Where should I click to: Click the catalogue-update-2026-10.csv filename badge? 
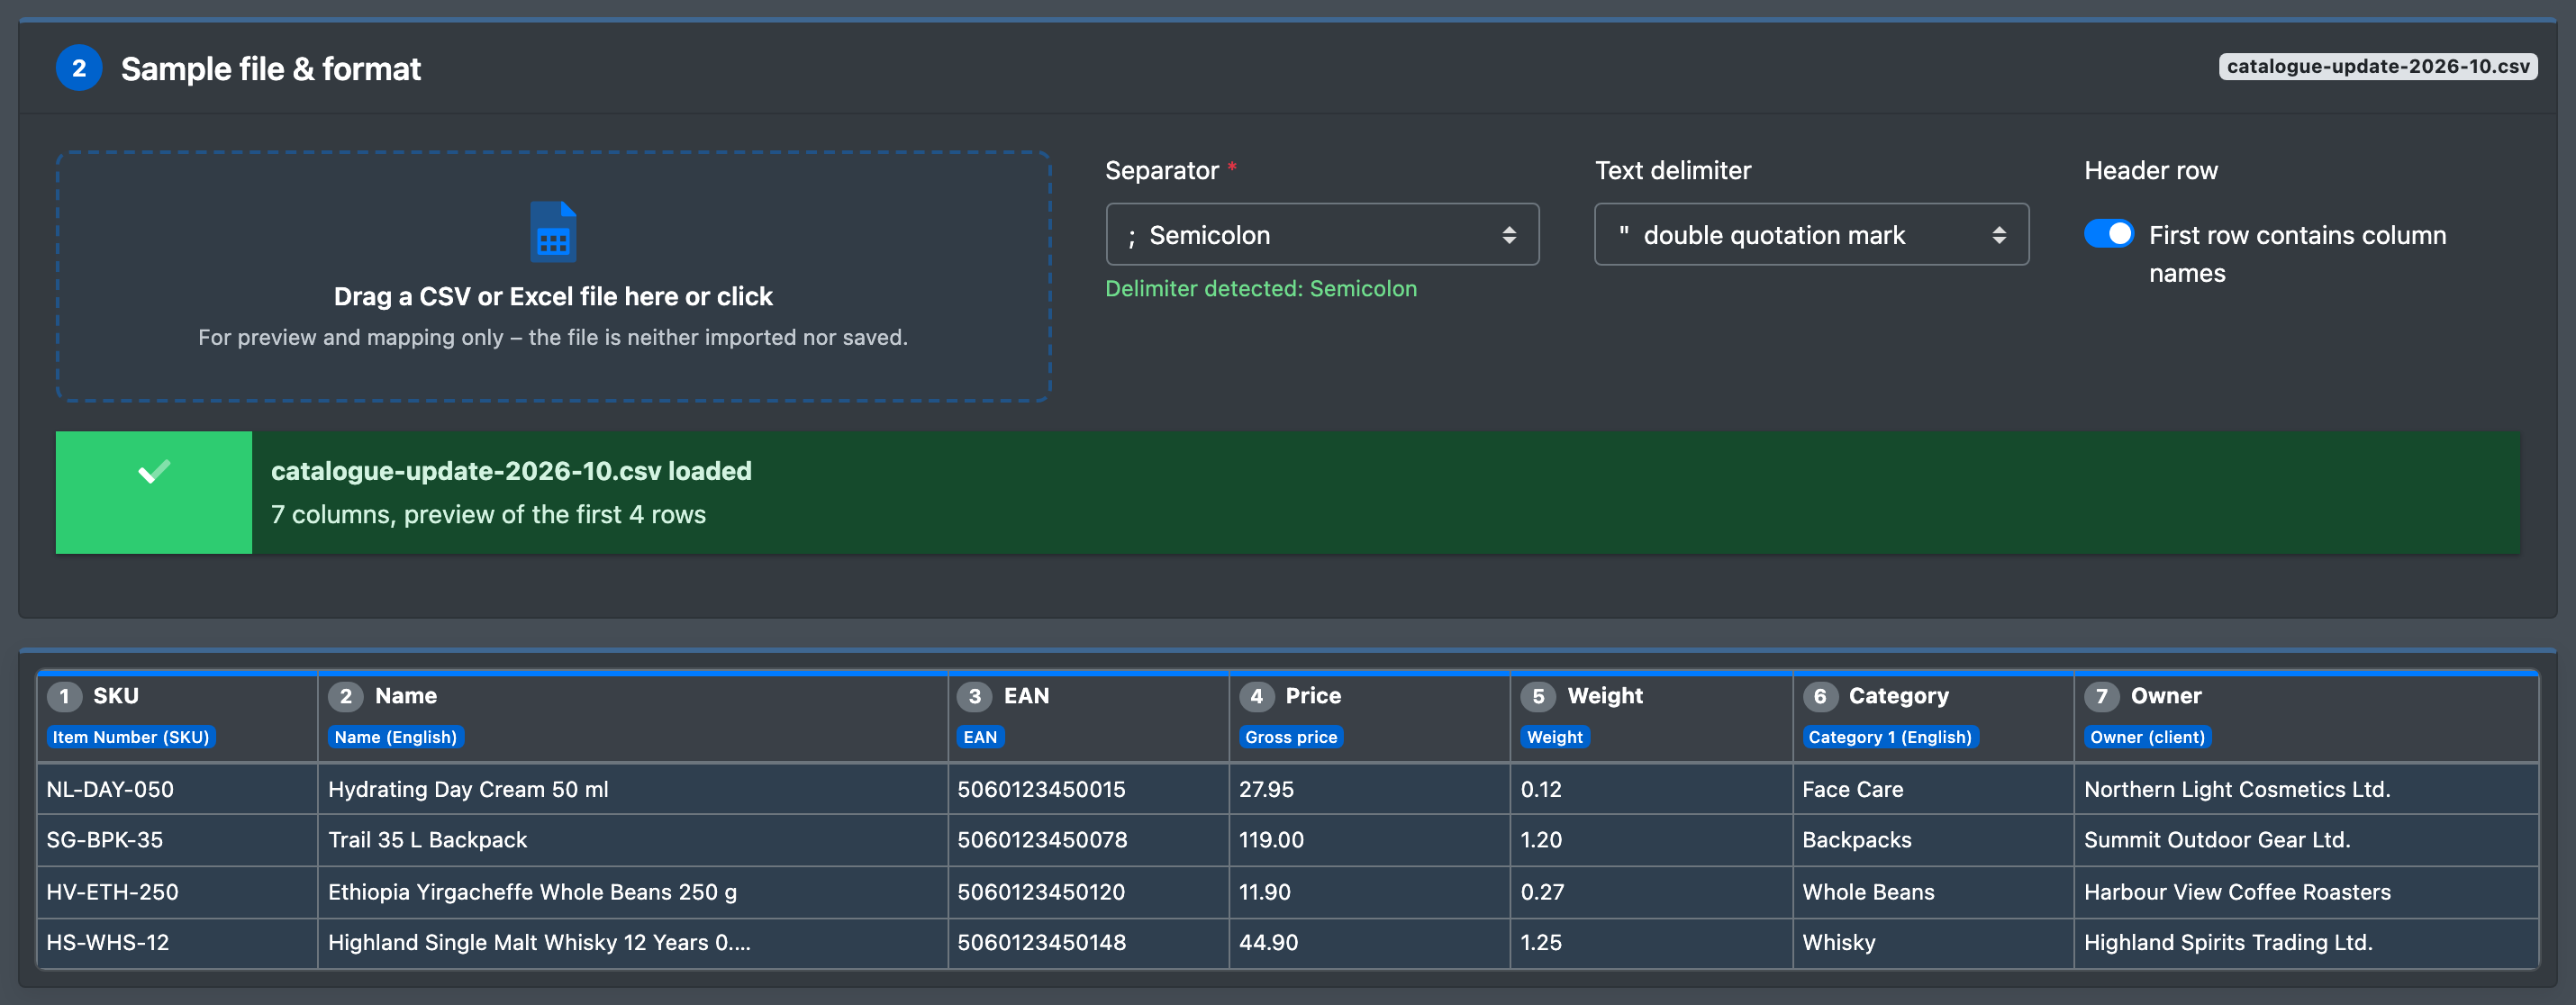pyautogui.click(x=2378, y=67)
